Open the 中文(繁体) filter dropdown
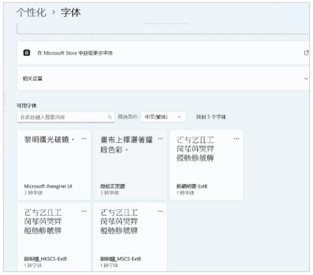 coord(163,117)
